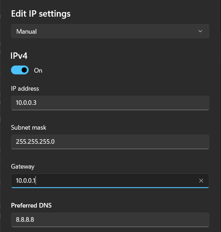Select the Manual text in the combo box
This screenshot has width=221, height=232.
[27, 32]
